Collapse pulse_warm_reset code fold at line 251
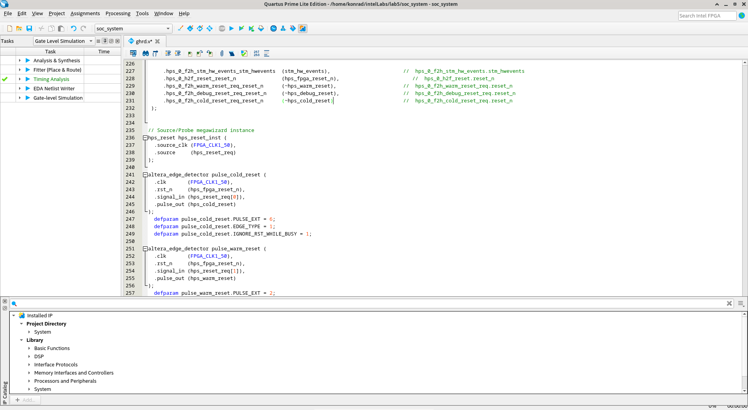Viewport: 748px width, 410px height. point(145,249)
